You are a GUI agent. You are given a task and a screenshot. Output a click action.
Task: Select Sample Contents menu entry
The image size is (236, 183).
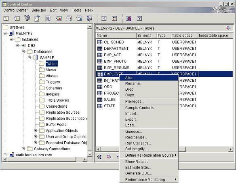point(149,108)
